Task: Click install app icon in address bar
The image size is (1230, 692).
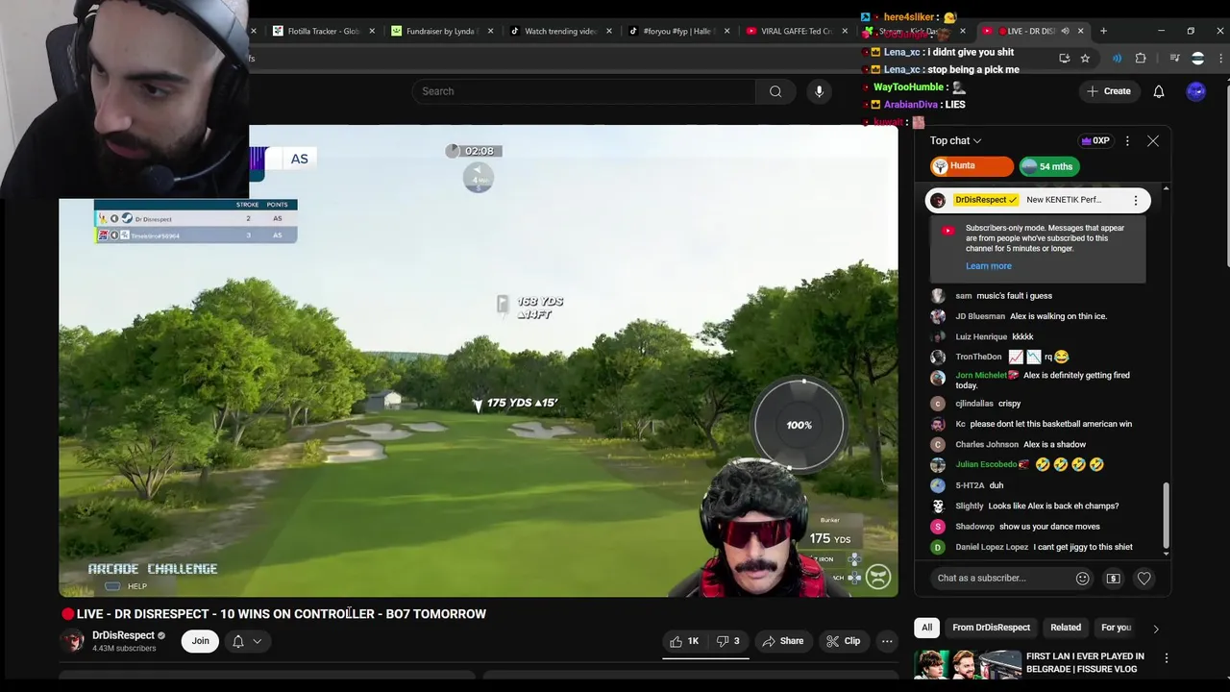Action: (x=1064, y=59)
